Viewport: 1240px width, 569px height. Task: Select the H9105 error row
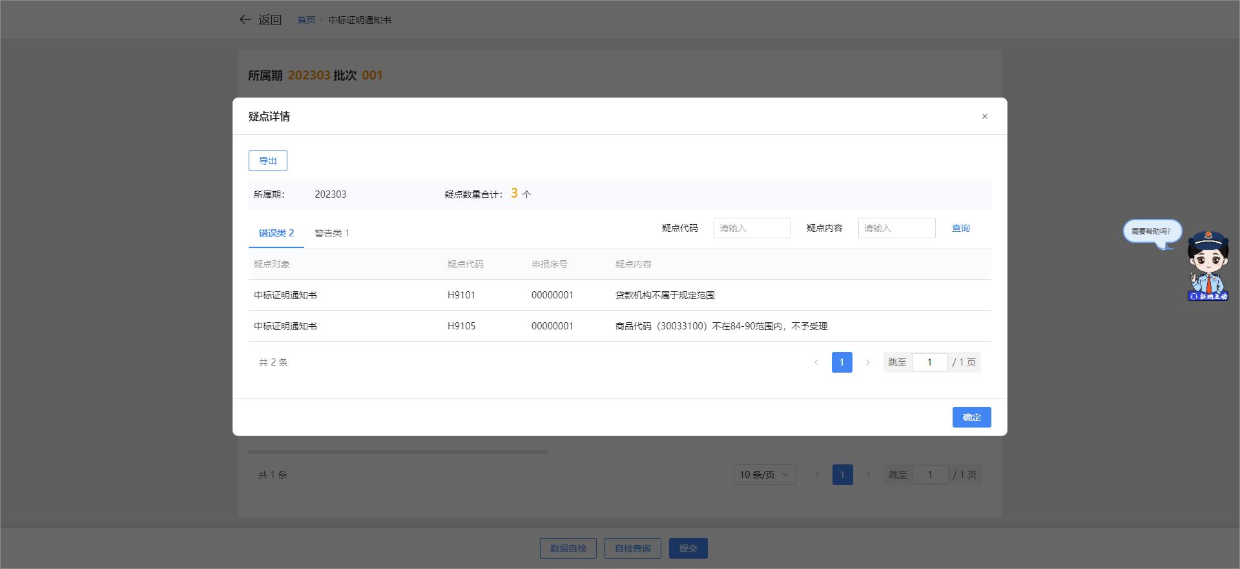point(619,326)
